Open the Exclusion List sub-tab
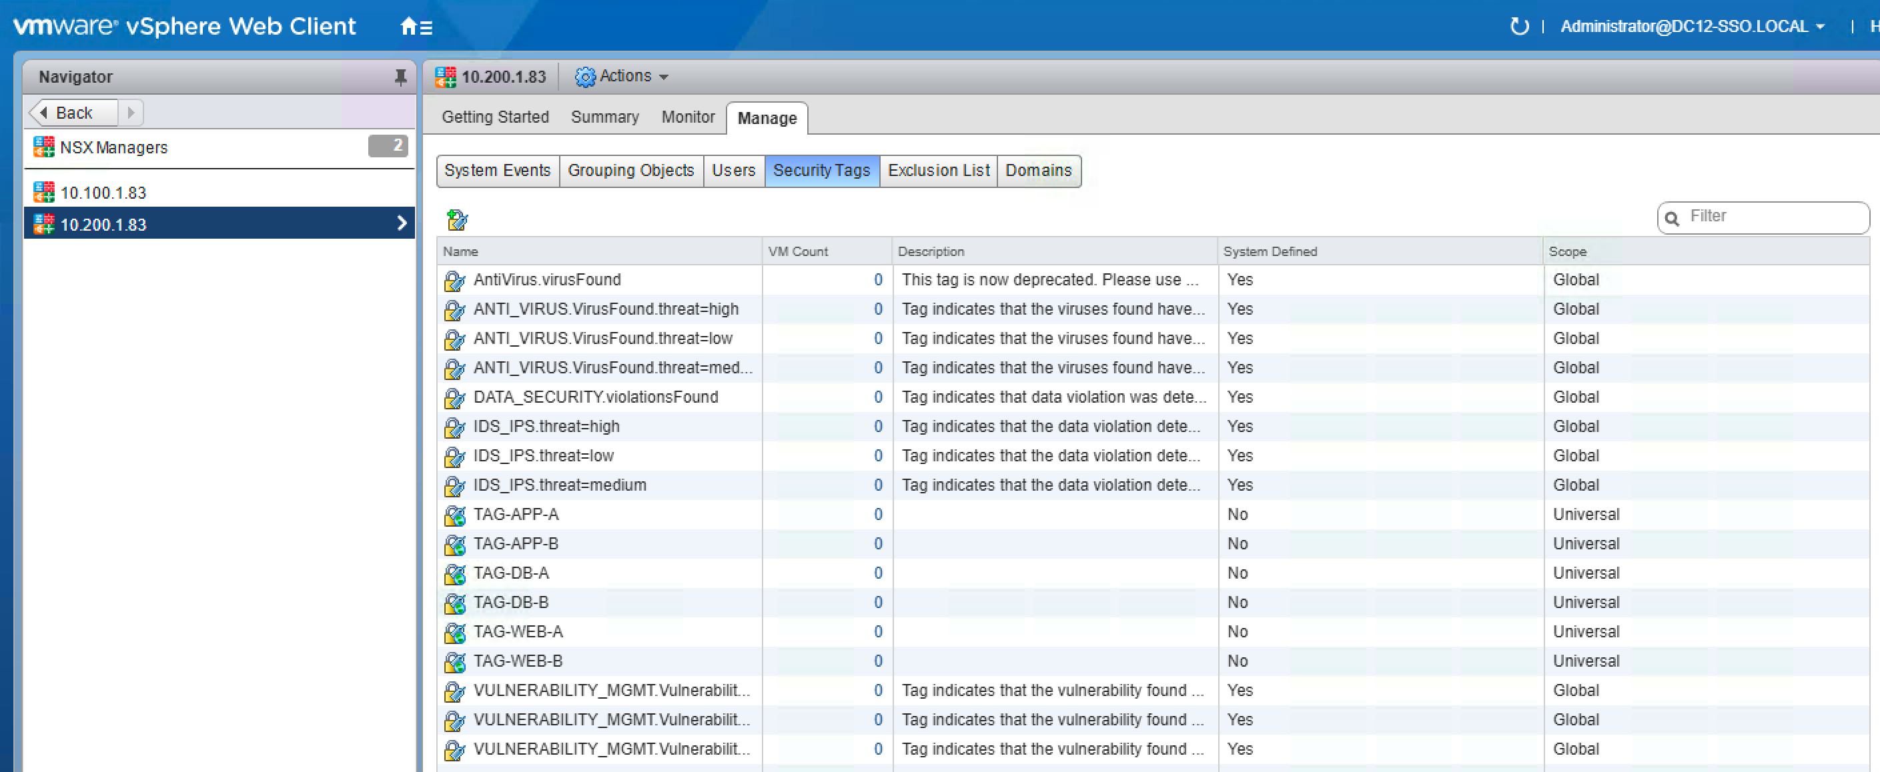Image resolution: width=1880 pixels, height=772 pixels. coord(938,171)
